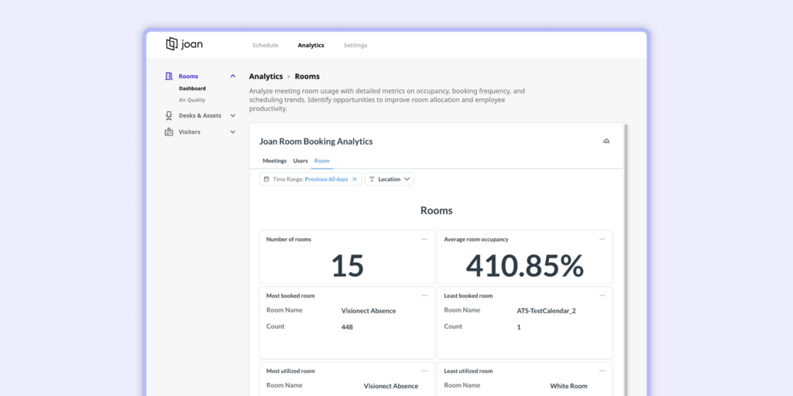Image resolution: width=793 pixels, height=396 pixels.
Task: Collapse the Rooms sidebar section chevron
Action: [232, 77]
